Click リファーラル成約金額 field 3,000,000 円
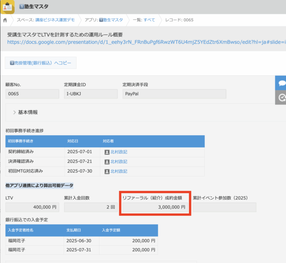The height and width of the screenshot is (263, 286). click(x=155, y=207)
